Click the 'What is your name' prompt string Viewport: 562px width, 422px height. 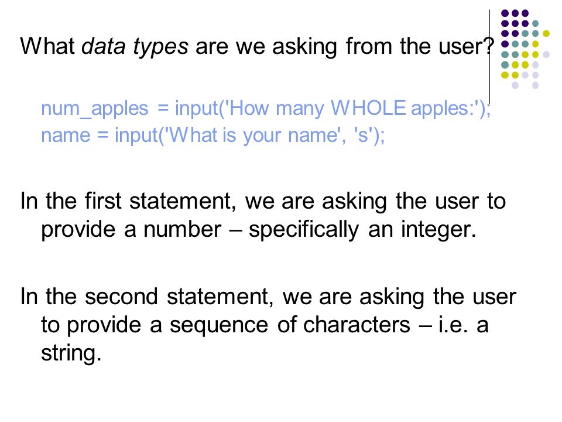(x=253, y=135)
